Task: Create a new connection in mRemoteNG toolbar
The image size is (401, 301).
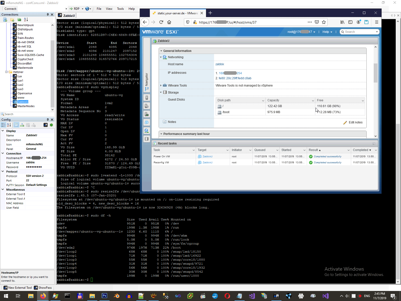Action: click(x=5, y=20)
